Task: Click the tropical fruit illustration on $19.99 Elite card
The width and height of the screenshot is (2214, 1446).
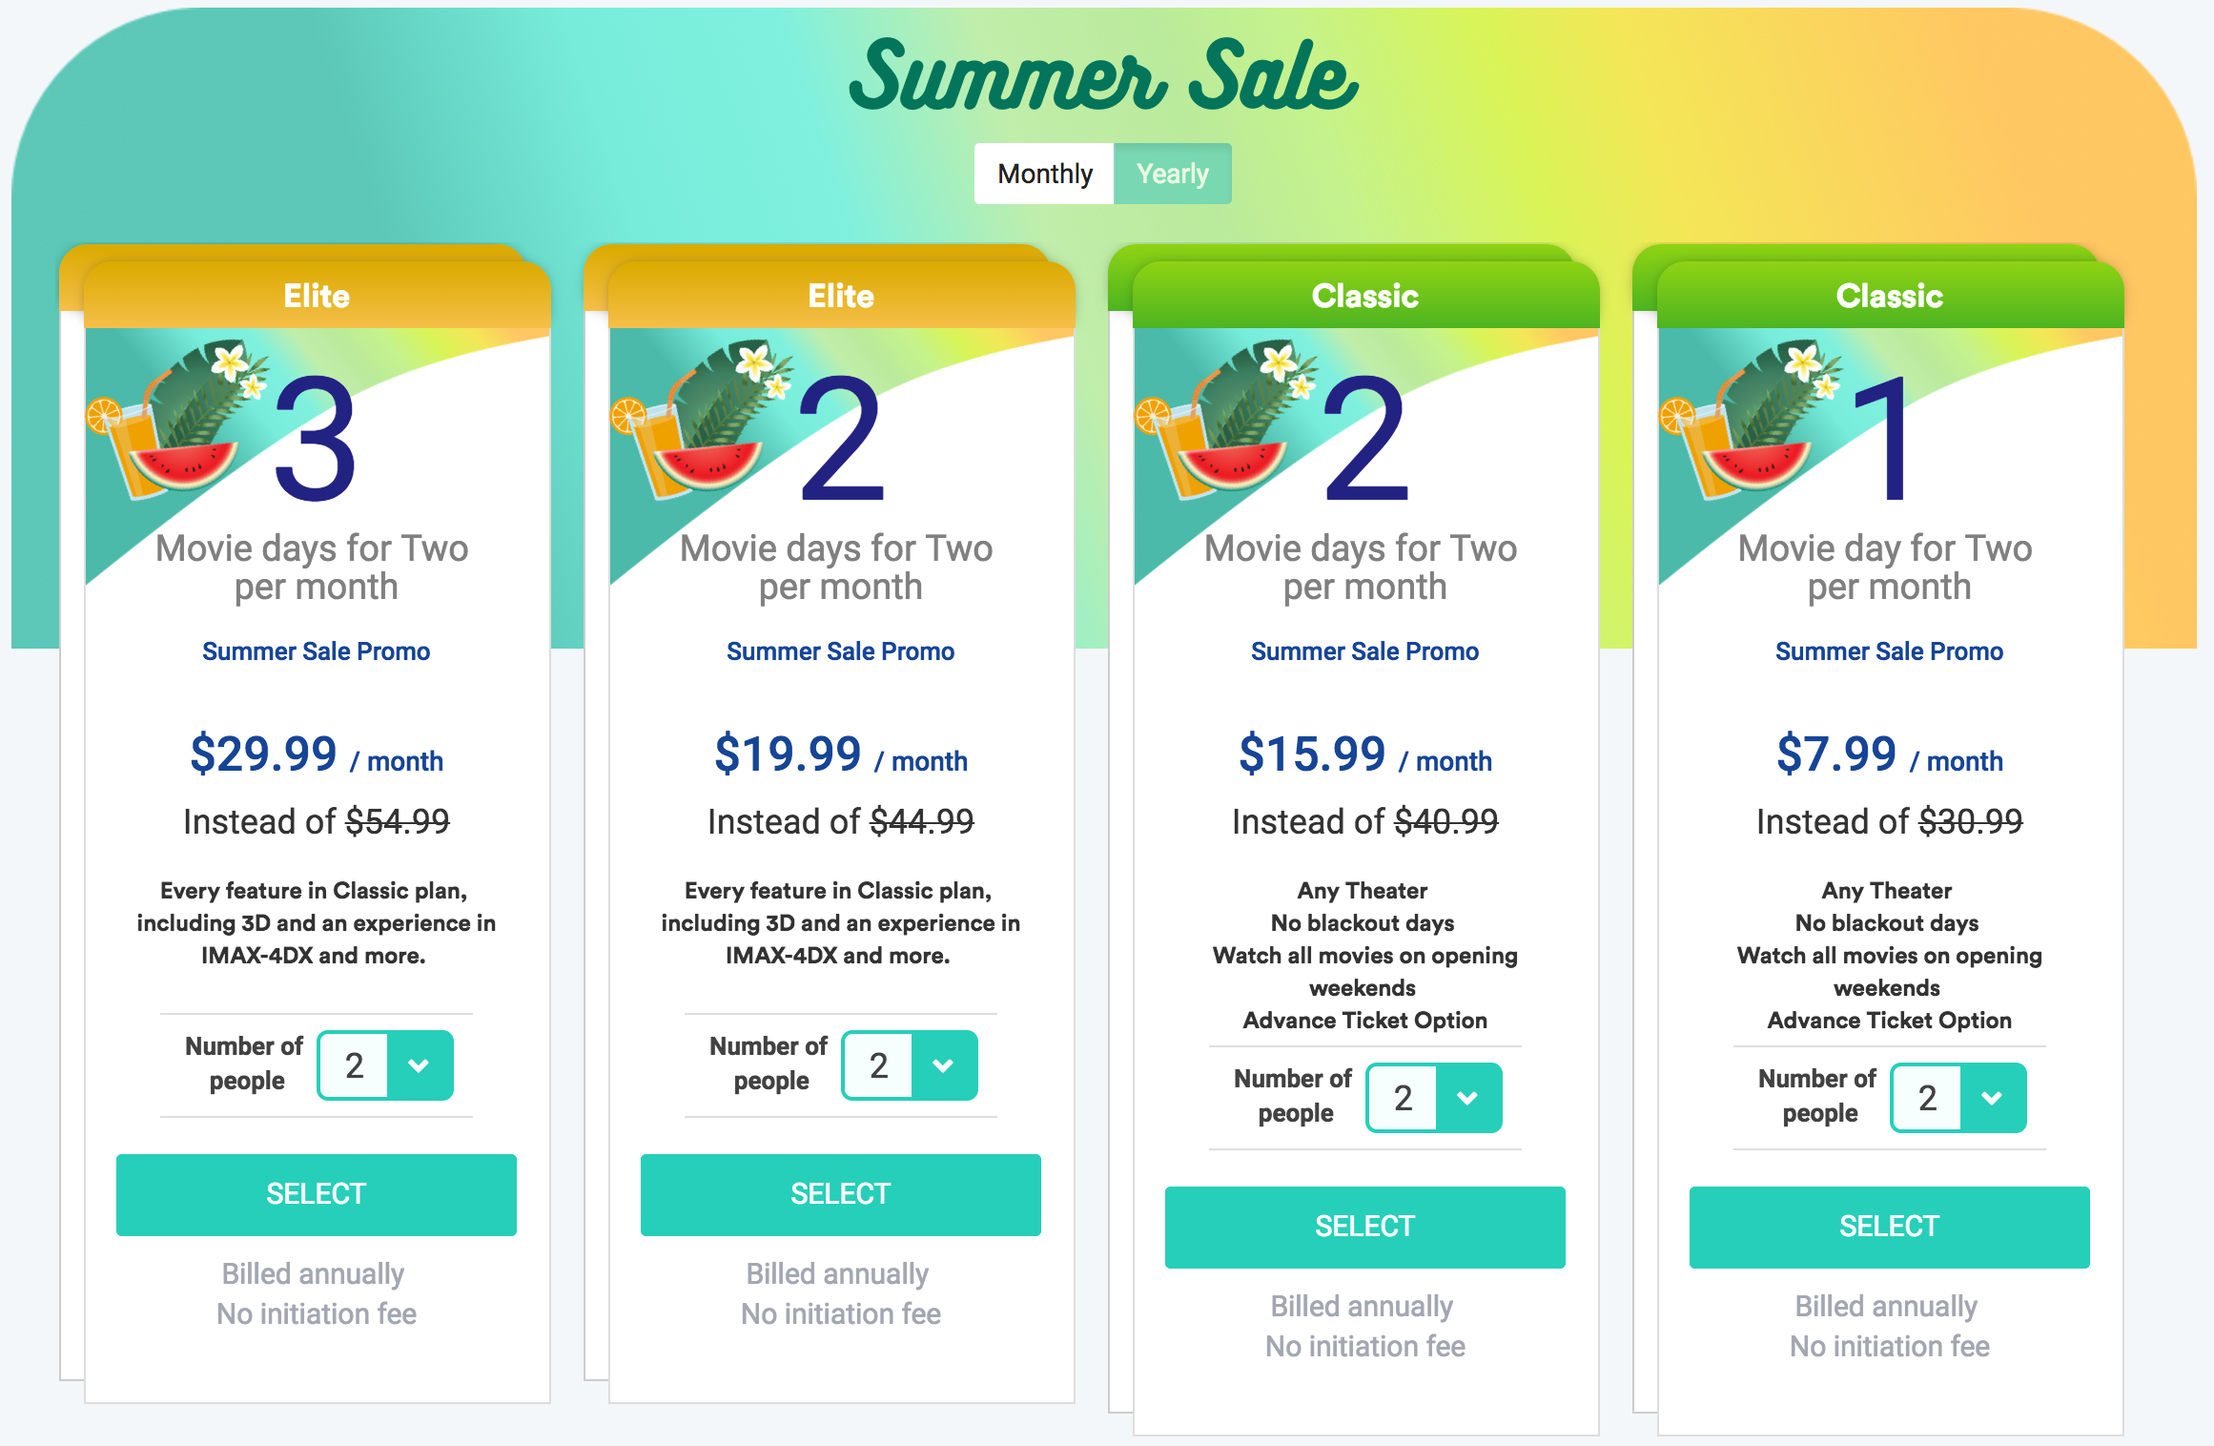Action: pyautogui.click(x=701, y=420)
